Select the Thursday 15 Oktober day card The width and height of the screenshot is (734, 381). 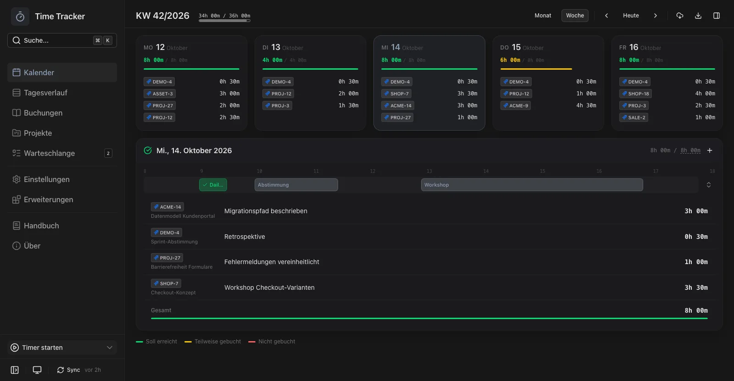click(x=548, y=83)
